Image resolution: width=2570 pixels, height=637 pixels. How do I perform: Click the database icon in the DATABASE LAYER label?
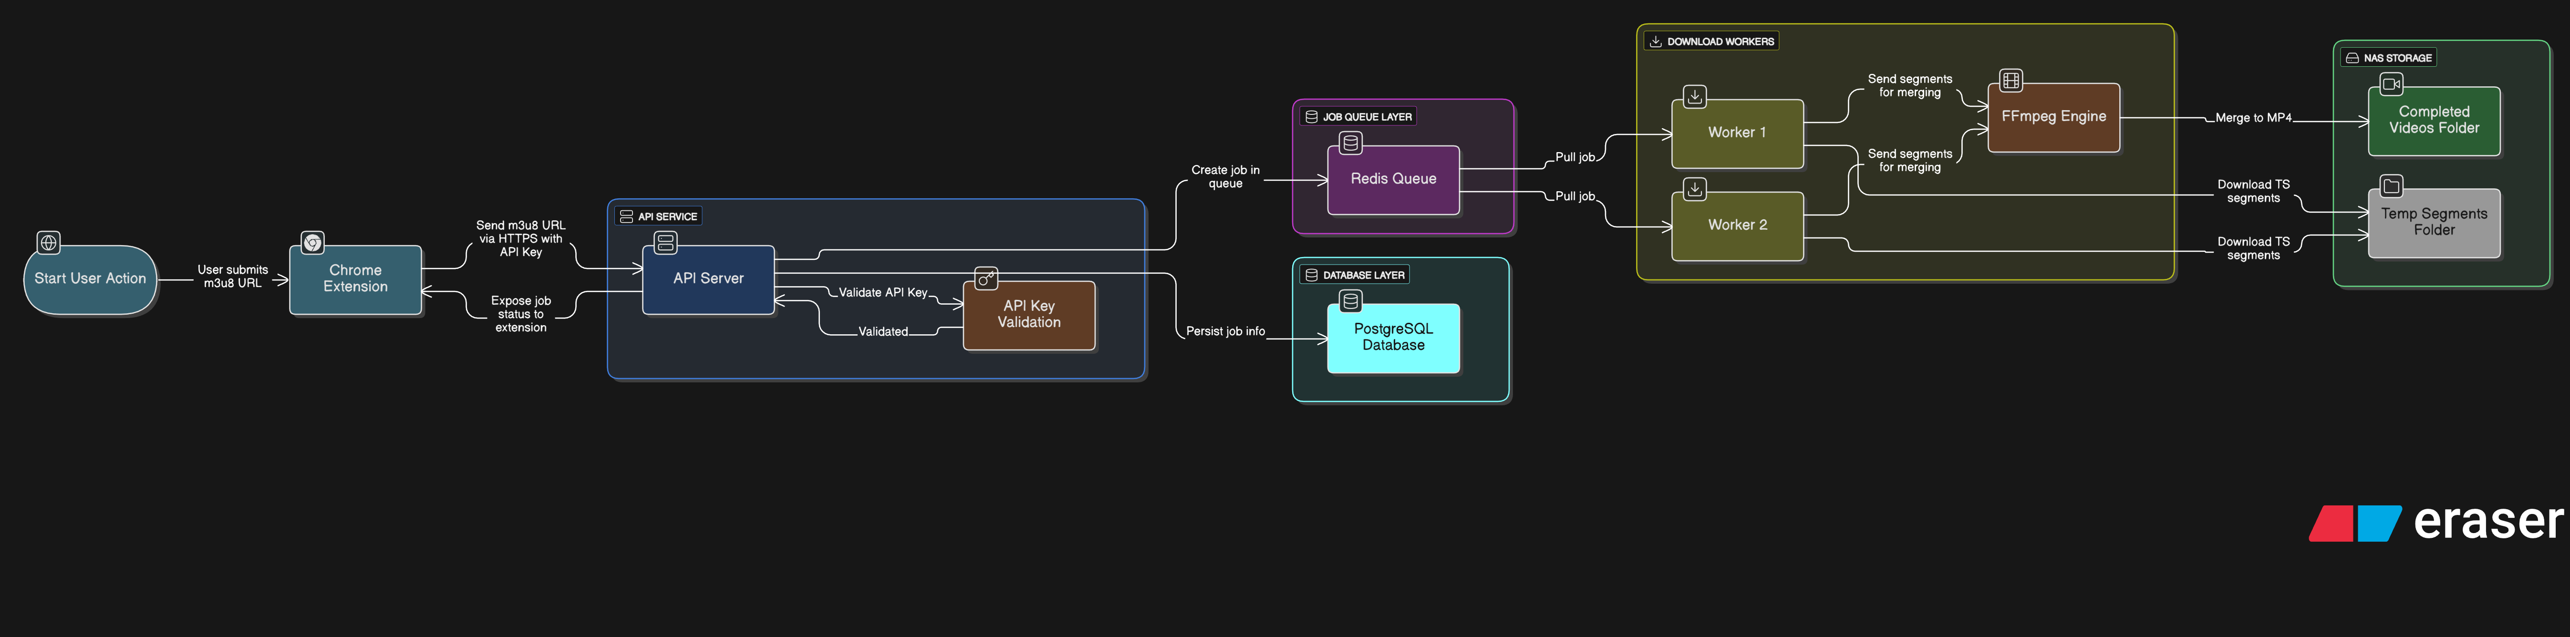point(1312,275)
